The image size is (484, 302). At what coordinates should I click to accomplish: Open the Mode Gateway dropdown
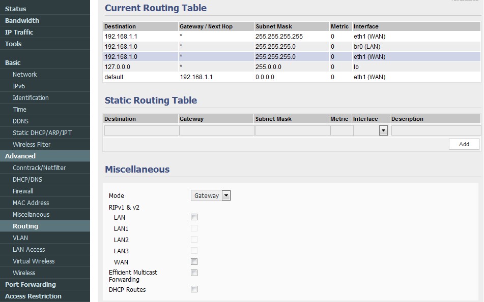coord(211,195)
